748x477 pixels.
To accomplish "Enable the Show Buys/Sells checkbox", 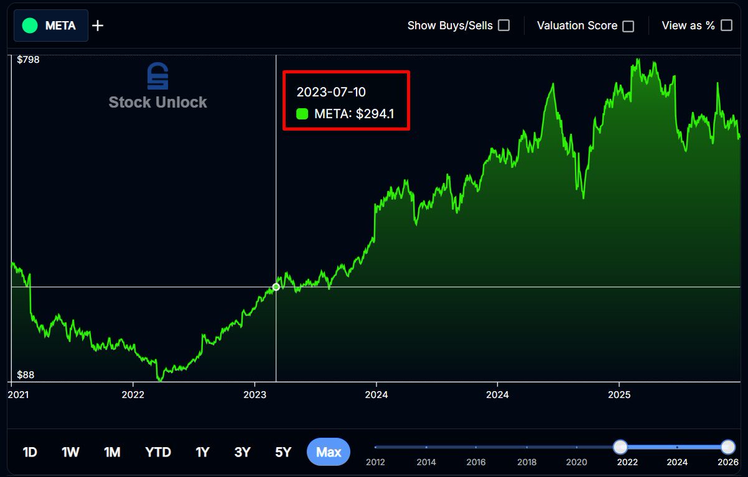I will point(504,26).
